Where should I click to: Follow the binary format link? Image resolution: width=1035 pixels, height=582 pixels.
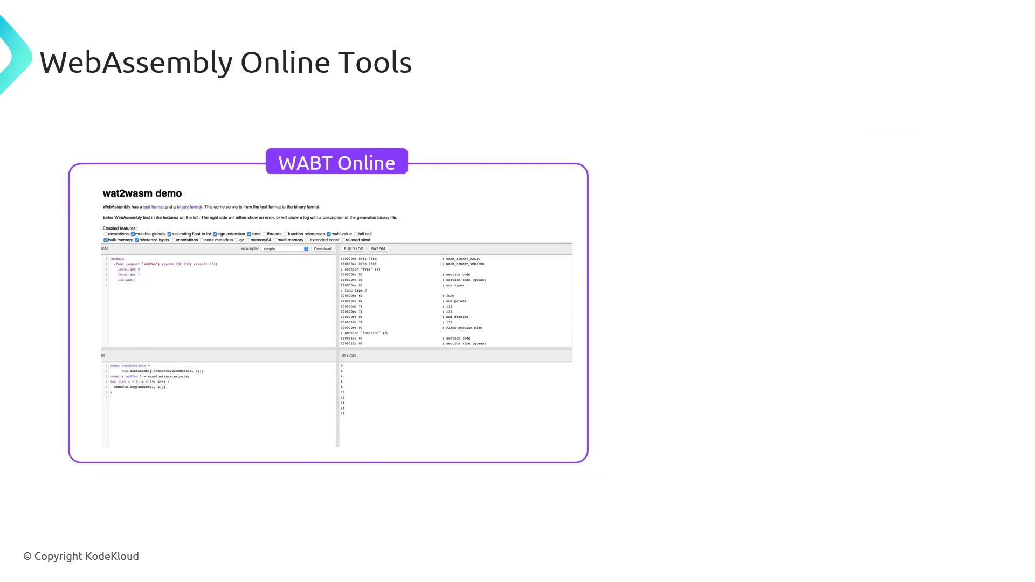[x=189, y=207]
